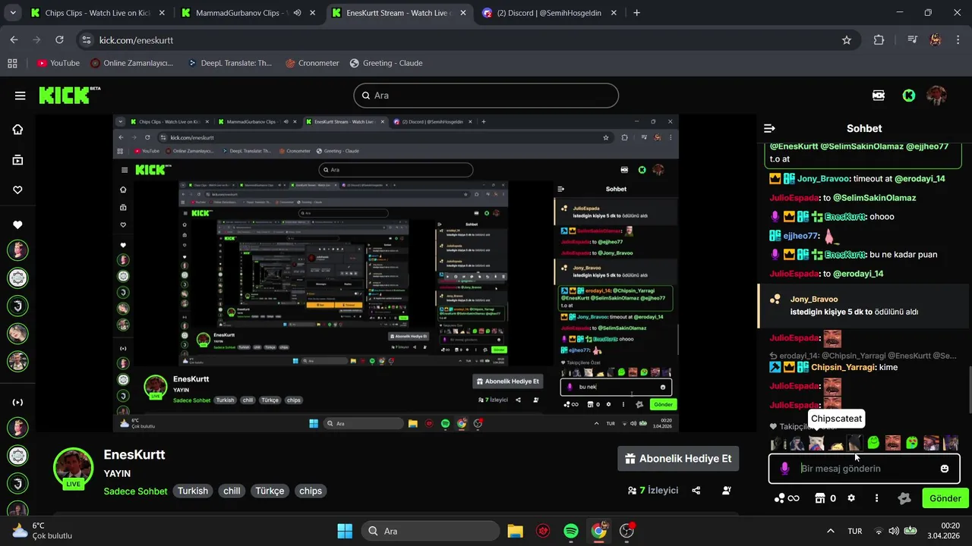This screenshot has height=546, width=972.
Task: Click the chips tag
Action: 311,491
